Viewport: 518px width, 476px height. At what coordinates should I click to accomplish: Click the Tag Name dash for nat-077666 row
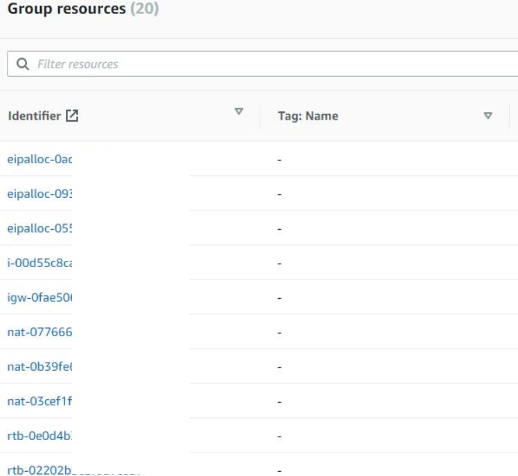(280, 333)
